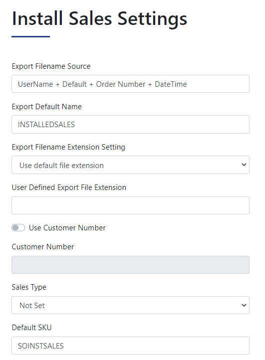Viewport: 265px width, 360px height.
Task: Open the Export Filename Extension Setting dropdown
Action: (x=131, y=165)
